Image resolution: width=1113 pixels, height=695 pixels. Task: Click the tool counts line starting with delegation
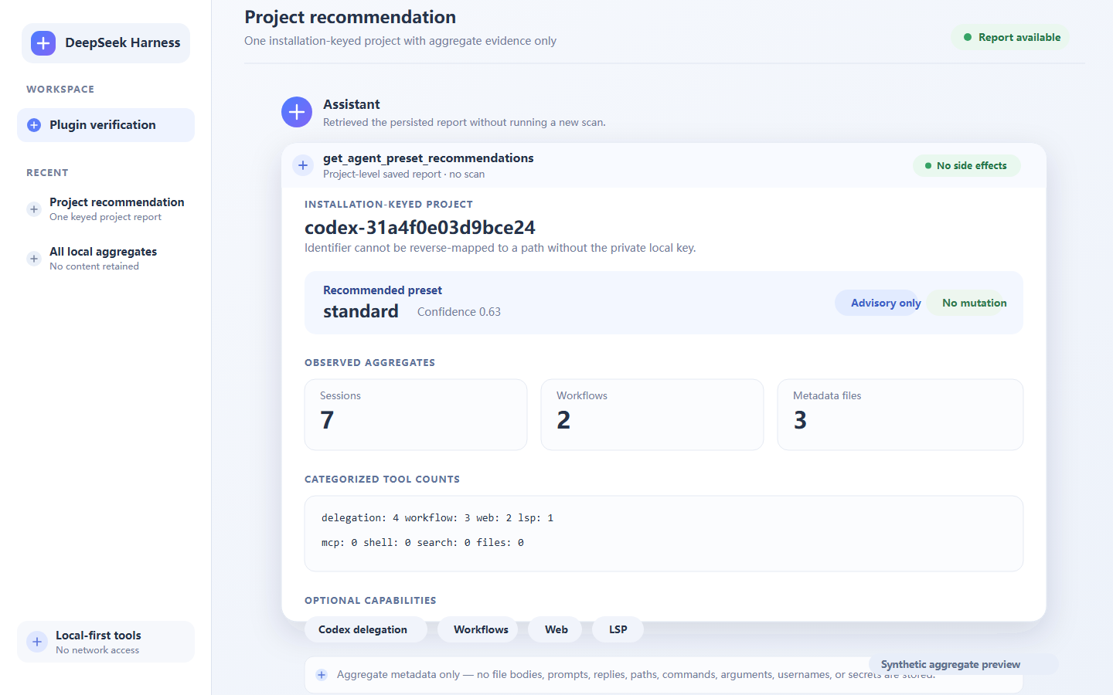click(x=437, y=518)
